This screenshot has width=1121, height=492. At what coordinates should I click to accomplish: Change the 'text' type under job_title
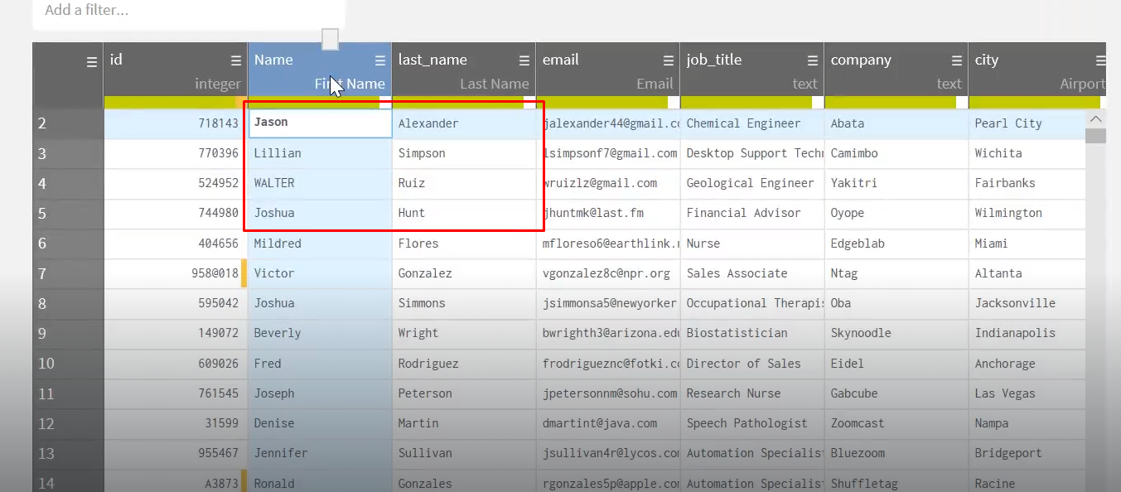point(804,84)
